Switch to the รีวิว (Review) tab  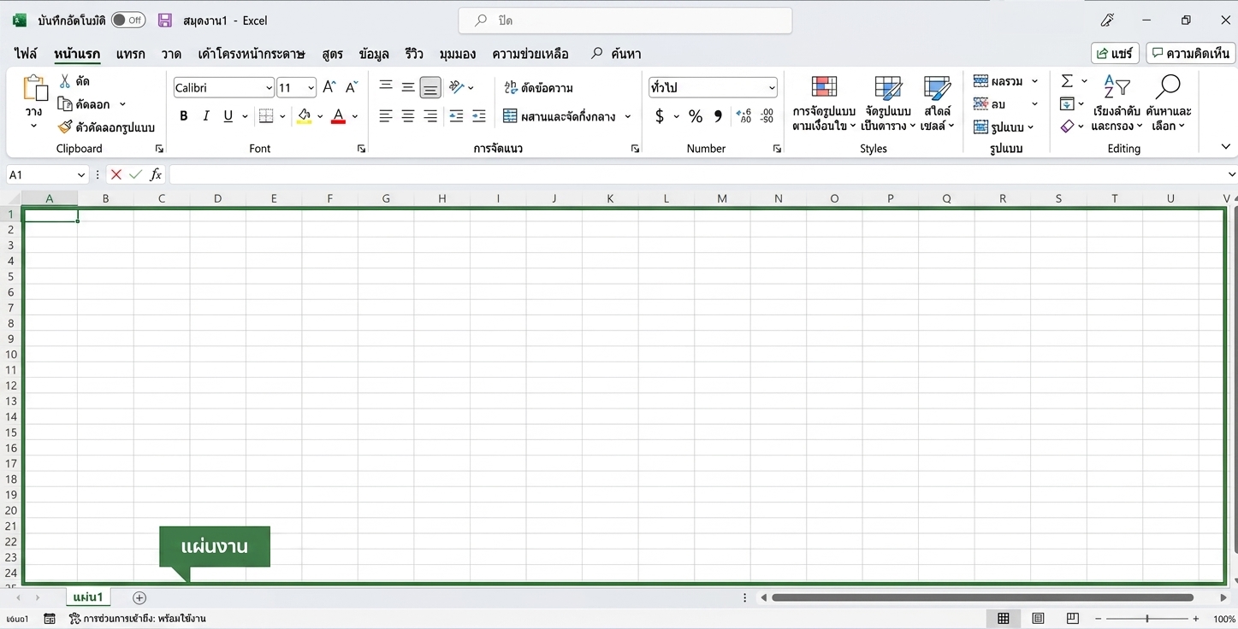pos(414,54)
